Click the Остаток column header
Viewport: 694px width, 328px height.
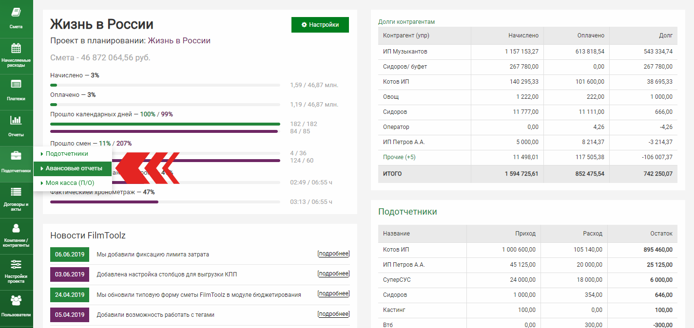point(643,234)
